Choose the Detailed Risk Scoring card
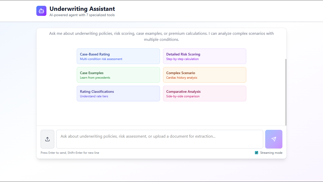Screen dimensions: 323x182 [204, 56]
